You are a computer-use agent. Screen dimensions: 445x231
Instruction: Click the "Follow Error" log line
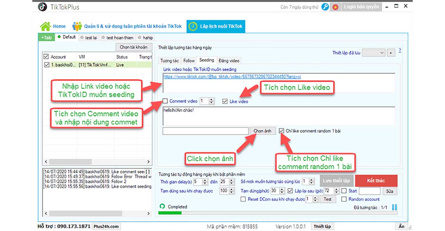click(x=97, y=177)
